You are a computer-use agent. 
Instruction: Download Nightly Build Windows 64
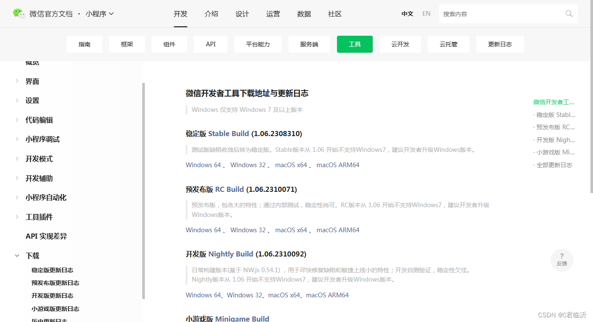(203, 295)
